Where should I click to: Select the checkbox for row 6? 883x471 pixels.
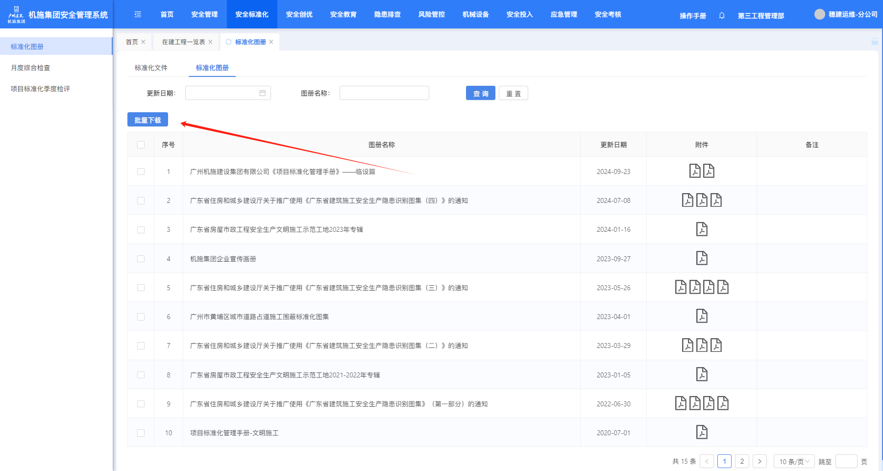click(x=141, y=317)
